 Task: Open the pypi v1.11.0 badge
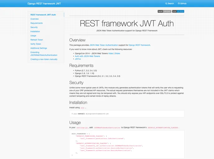[x=178, y=11]
